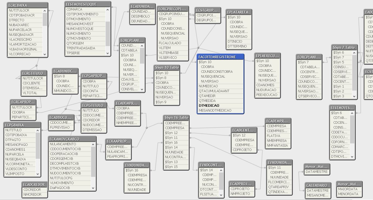
Task: Click the ECRCBAIXA table title bar
Action: tap(28, 5)
